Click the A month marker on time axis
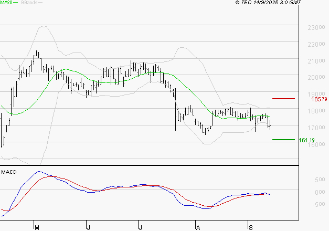This screenshot has height=231, width=329. click(198, 227)
